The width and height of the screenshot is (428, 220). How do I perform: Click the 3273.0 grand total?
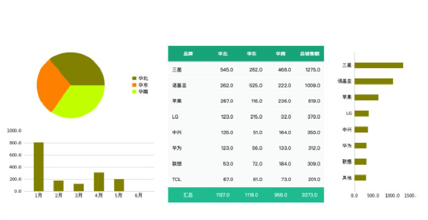(309, 195)
